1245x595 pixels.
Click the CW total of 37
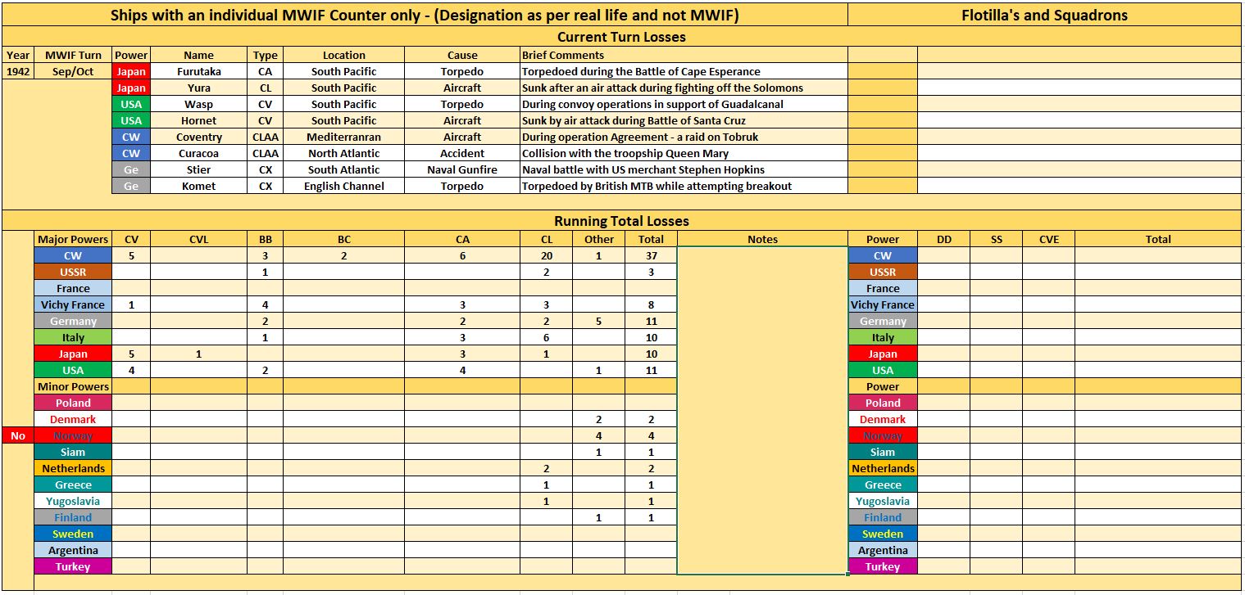651,255
